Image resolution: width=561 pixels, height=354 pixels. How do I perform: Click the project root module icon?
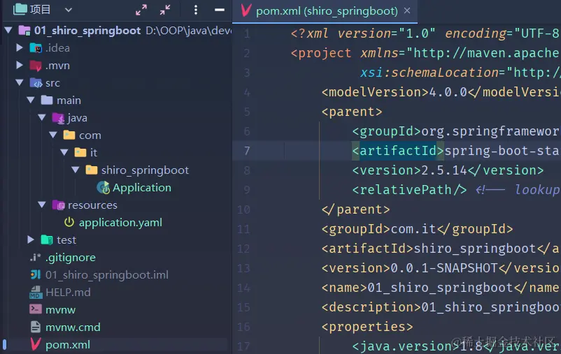pos(24,30)
